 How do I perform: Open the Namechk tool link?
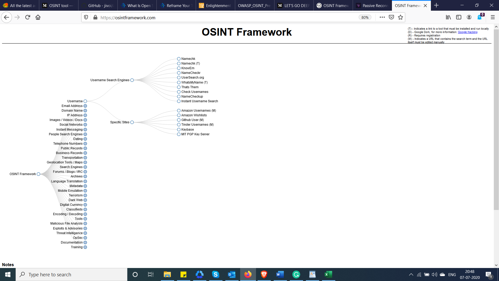click(x=188, y=59)
